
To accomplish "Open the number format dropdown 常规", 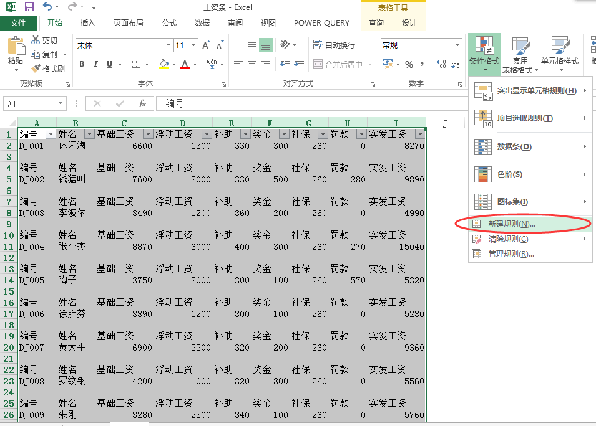I will pyautogui.click(x=457, y=45).
